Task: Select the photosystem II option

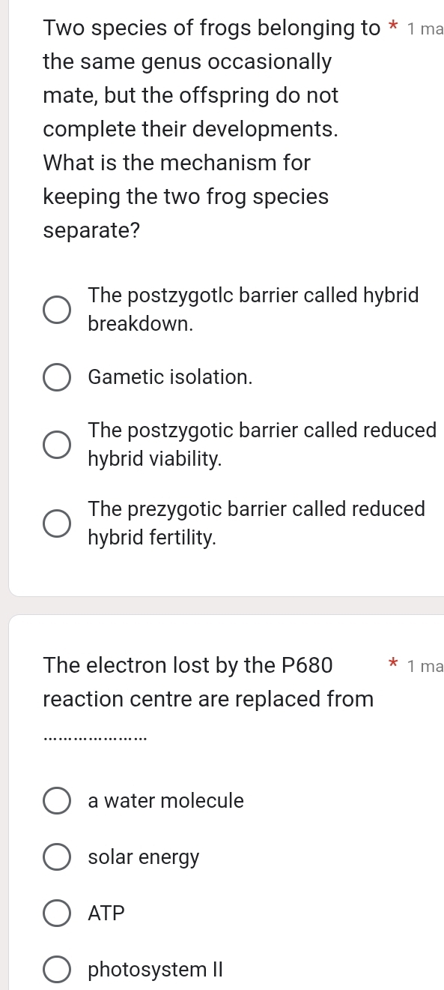Action: coord(57,969)
